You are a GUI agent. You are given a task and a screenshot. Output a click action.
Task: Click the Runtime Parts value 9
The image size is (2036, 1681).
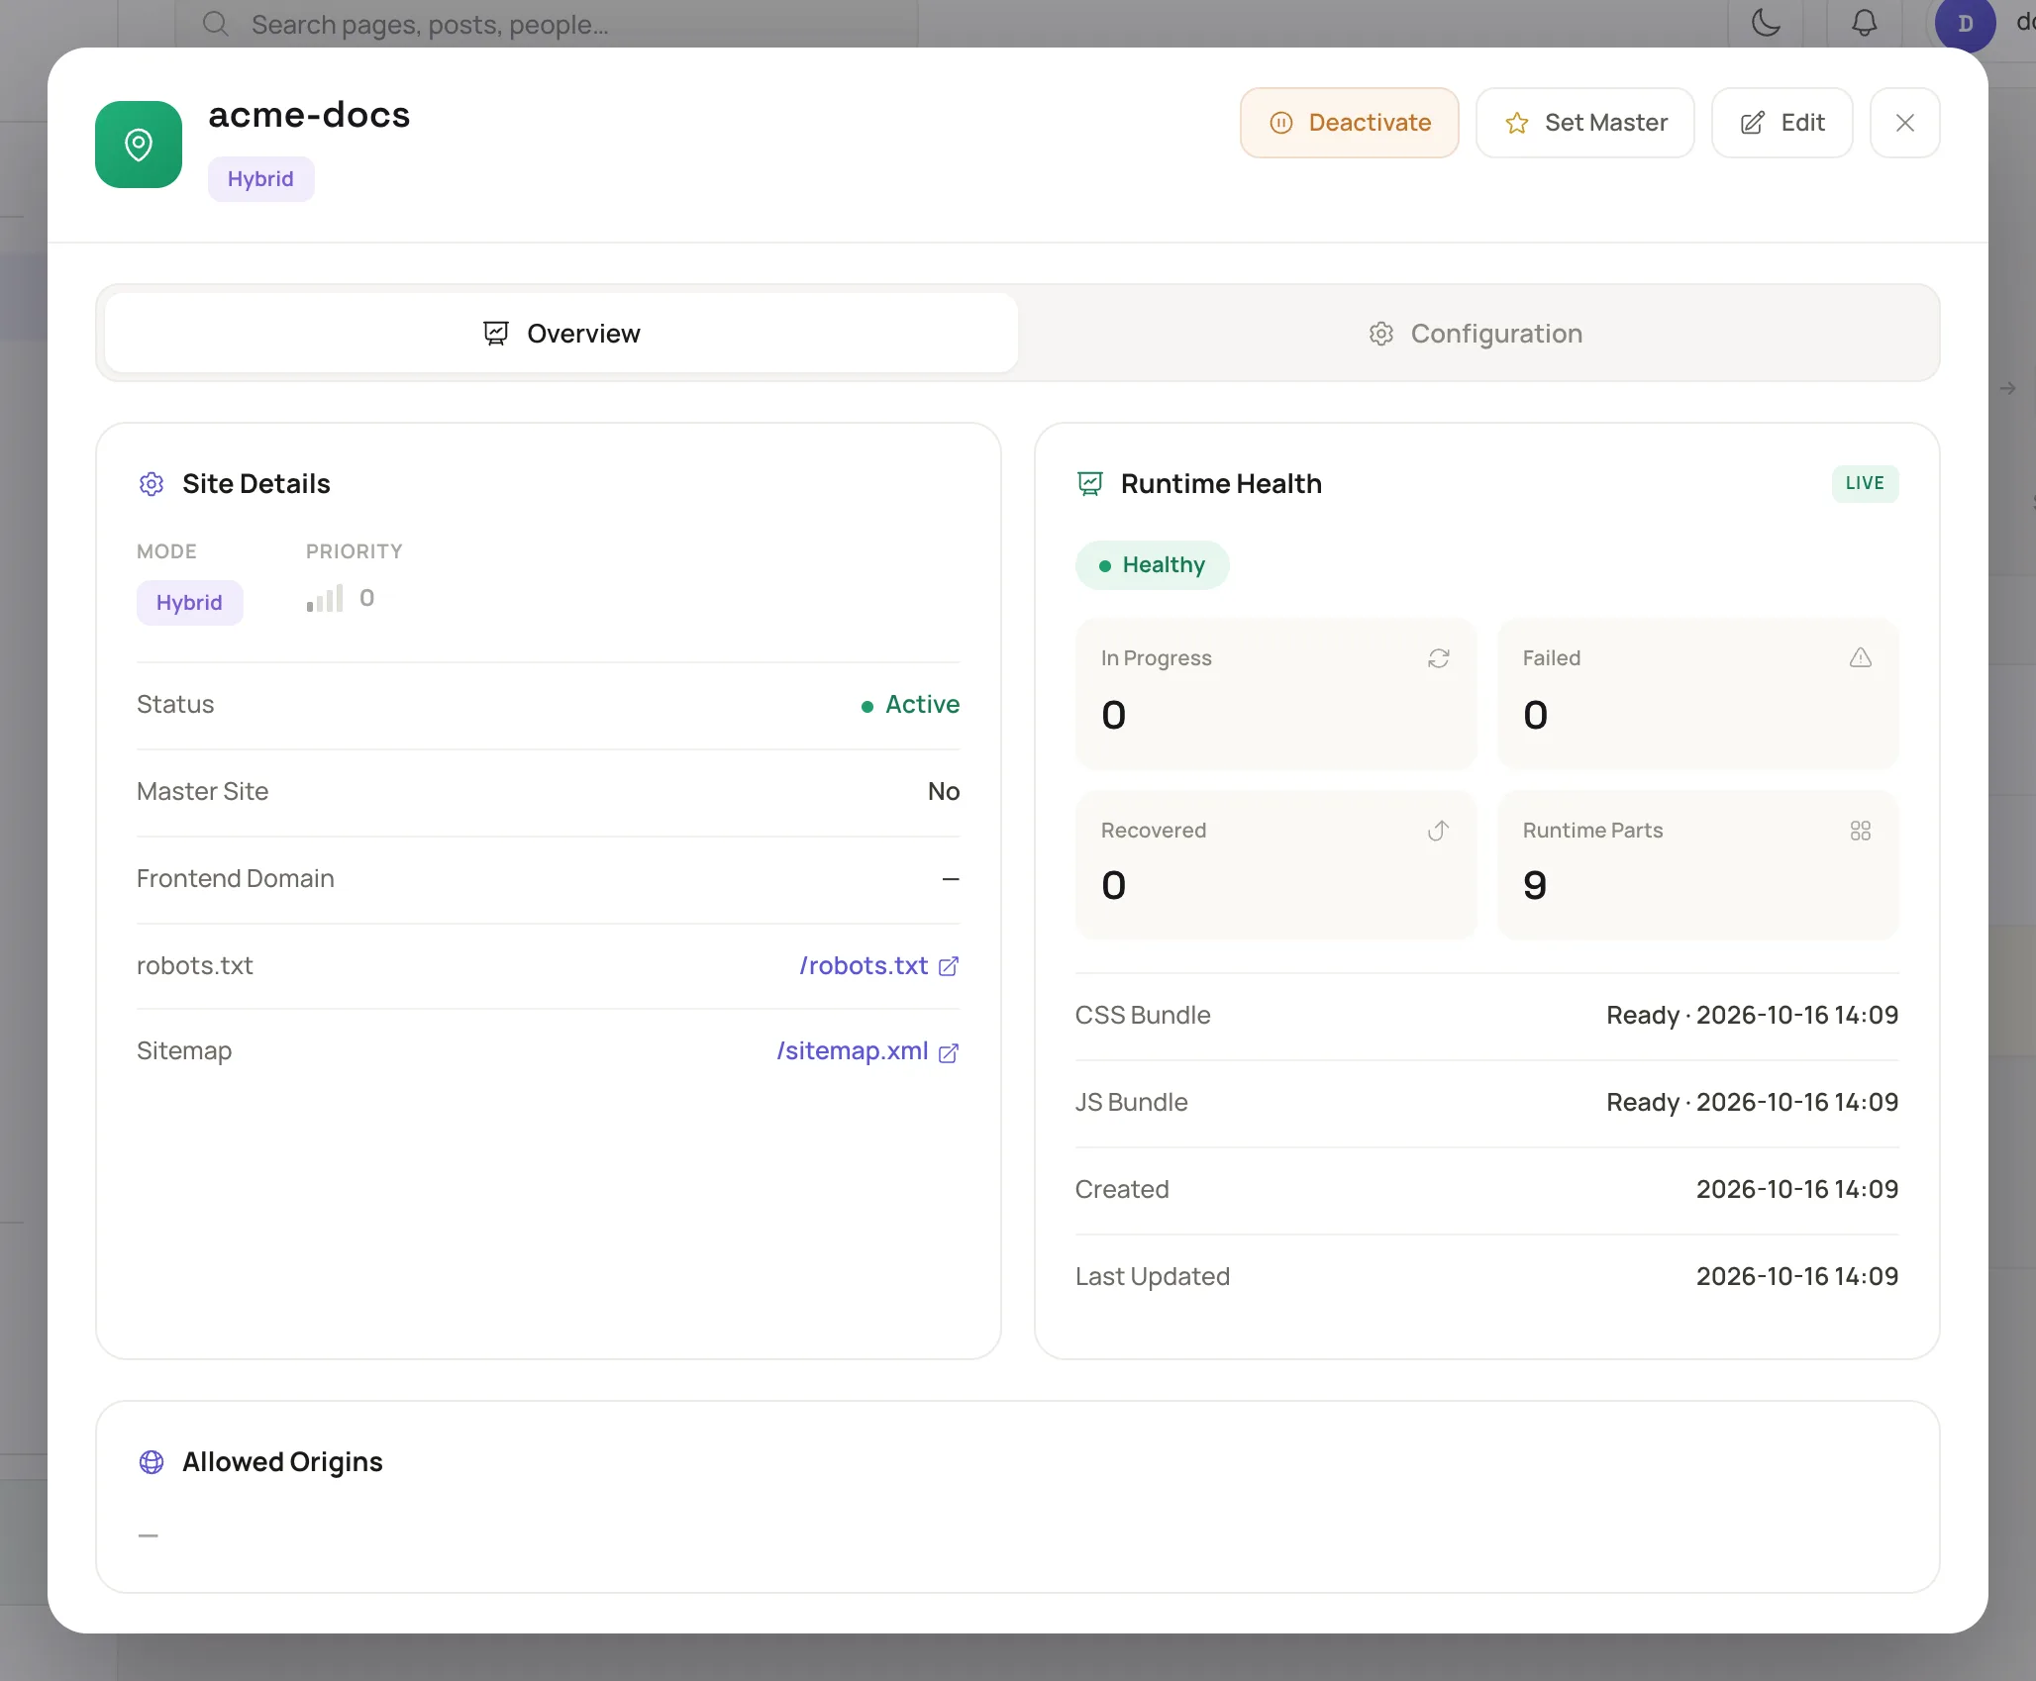coord(1534,885)
